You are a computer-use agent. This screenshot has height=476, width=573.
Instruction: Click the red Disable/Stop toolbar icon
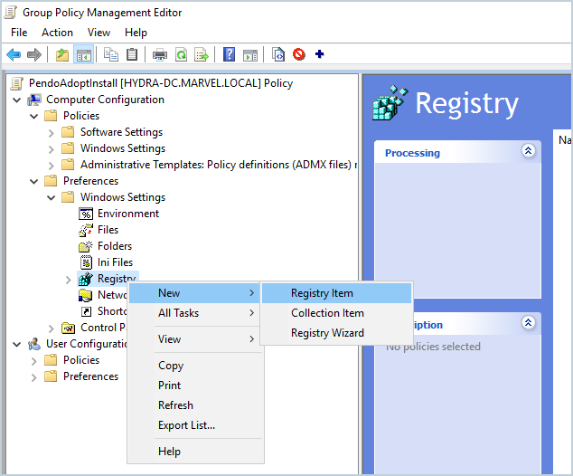coord(299,55)
